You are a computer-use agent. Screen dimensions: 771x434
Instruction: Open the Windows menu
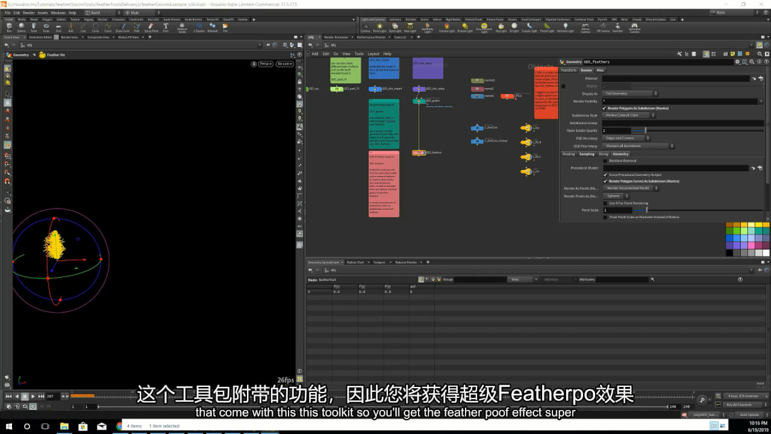click(58, 12)
